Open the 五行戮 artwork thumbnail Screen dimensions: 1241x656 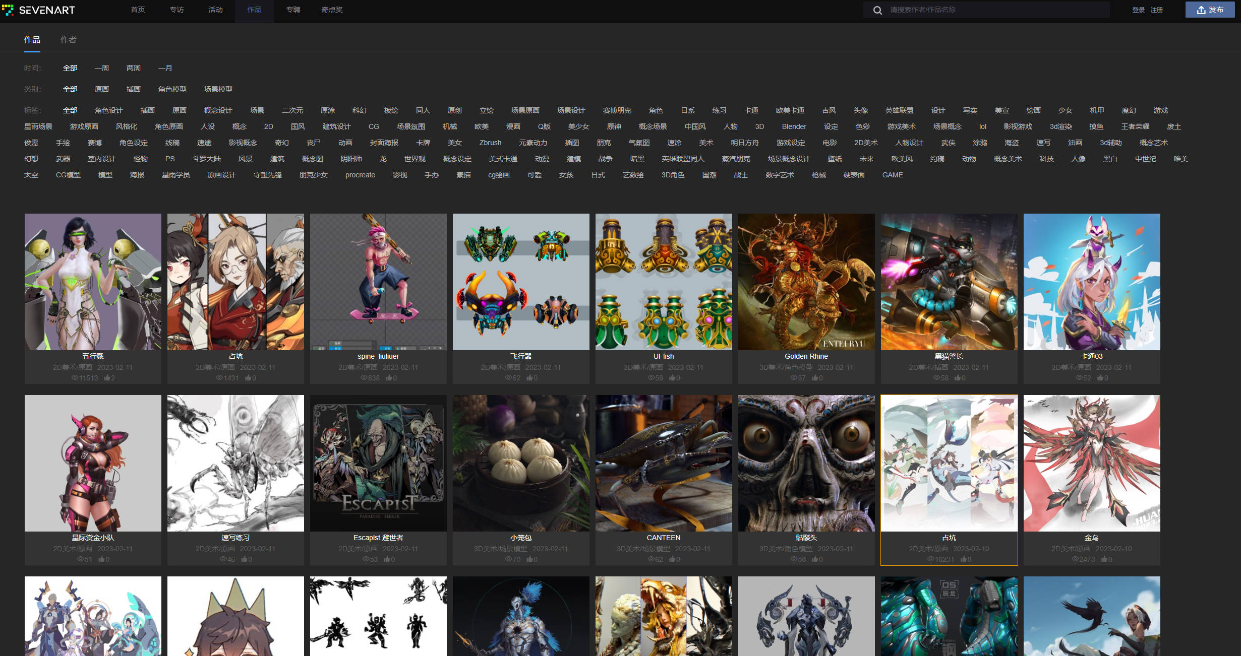coord(93,282)
